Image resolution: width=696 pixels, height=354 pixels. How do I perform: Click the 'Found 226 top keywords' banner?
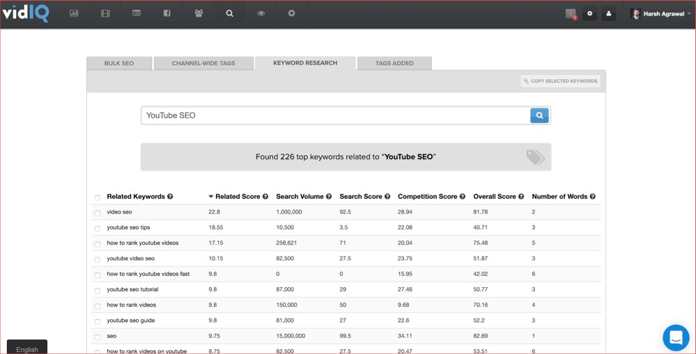[x=346, y=157]
